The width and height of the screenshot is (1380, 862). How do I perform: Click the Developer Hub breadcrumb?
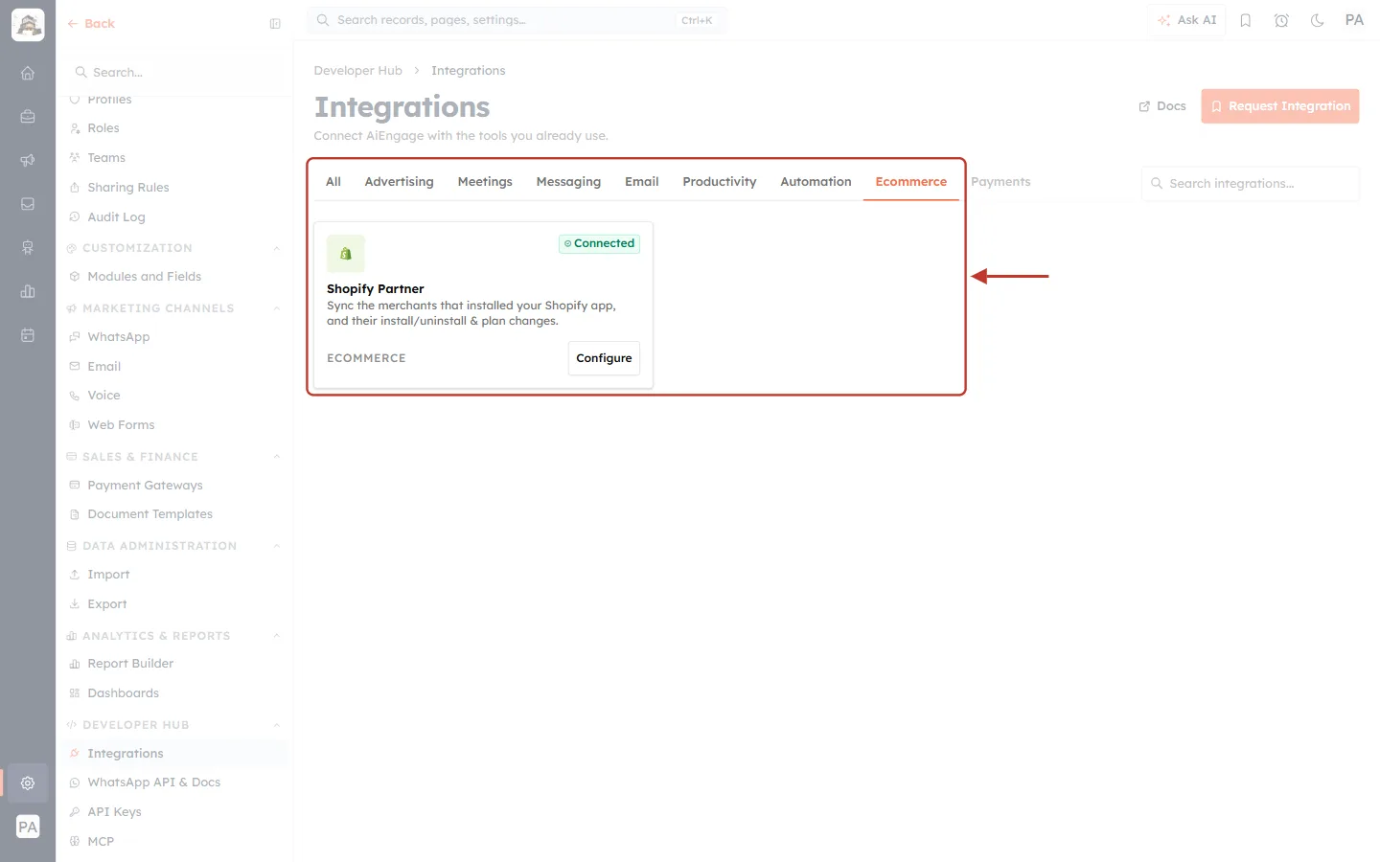click(358, 71)
